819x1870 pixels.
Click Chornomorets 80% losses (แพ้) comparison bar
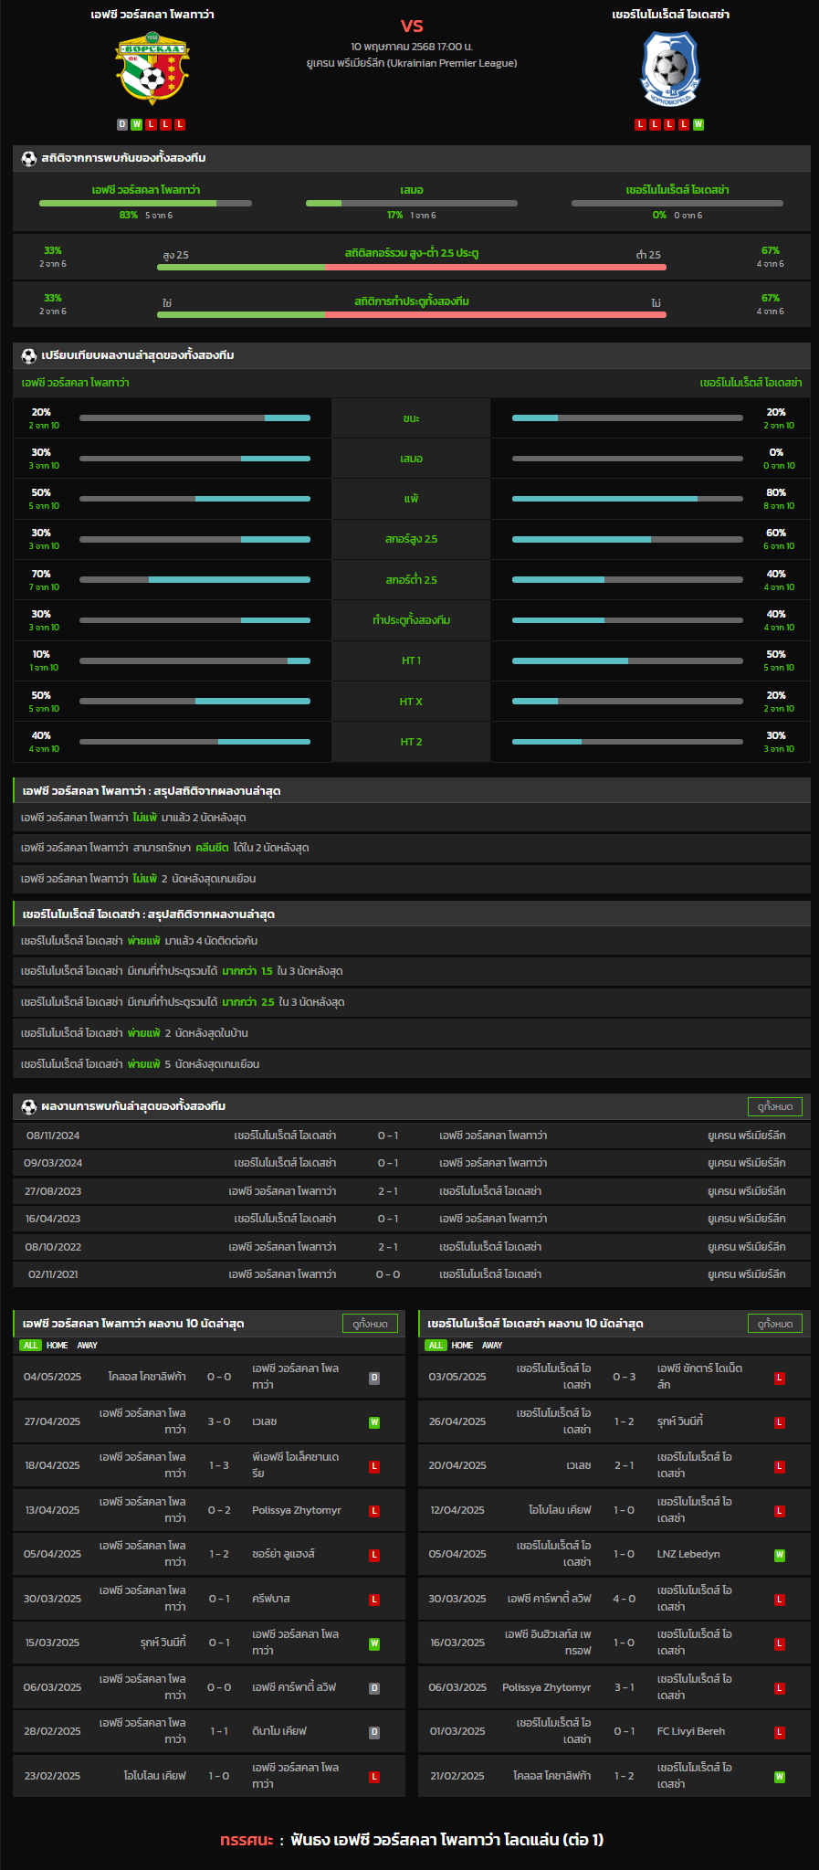click(627, 499)
